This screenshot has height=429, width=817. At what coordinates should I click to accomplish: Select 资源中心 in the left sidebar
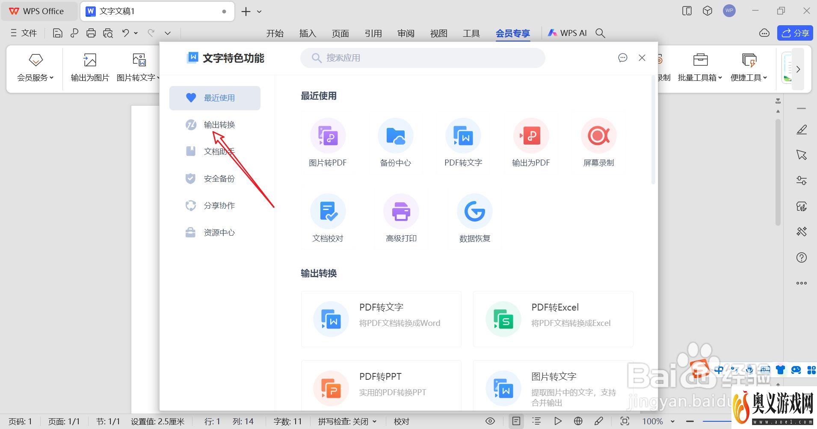(x=215, y=232)
